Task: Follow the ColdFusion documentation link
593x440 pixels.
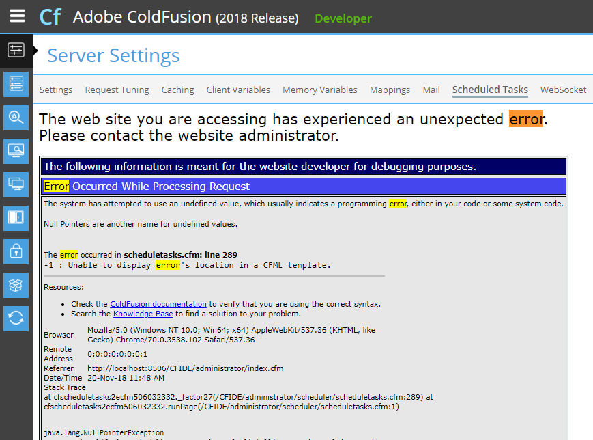Action: point(158,304)
